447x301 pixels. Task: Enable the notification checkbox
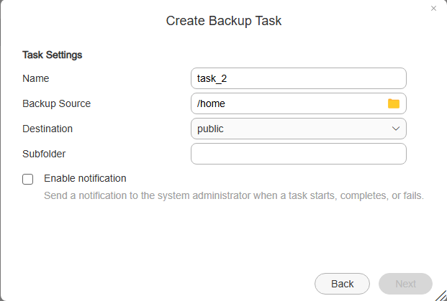point(28,179)
